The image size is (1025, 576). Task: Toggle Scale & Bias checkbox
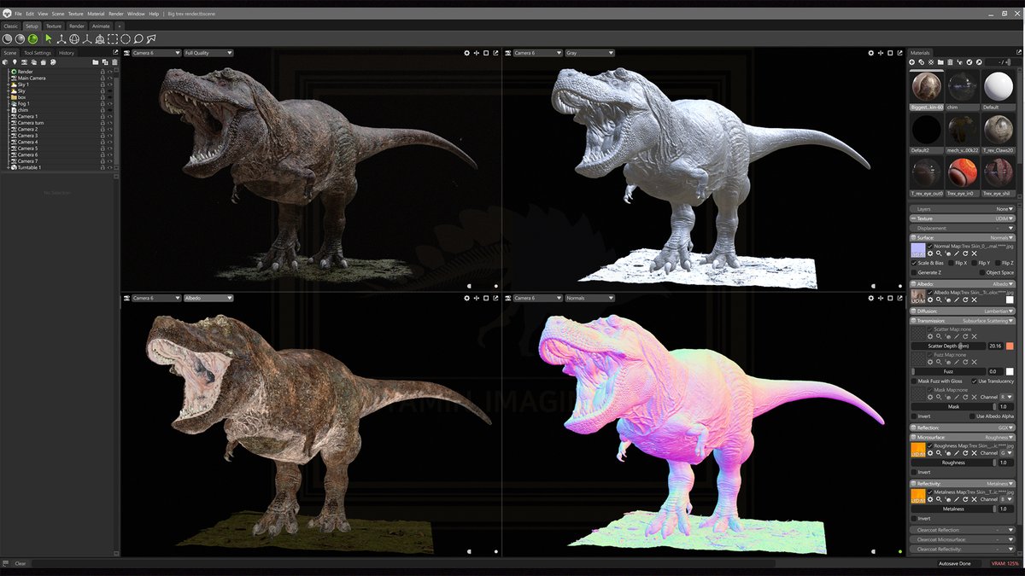914,263
